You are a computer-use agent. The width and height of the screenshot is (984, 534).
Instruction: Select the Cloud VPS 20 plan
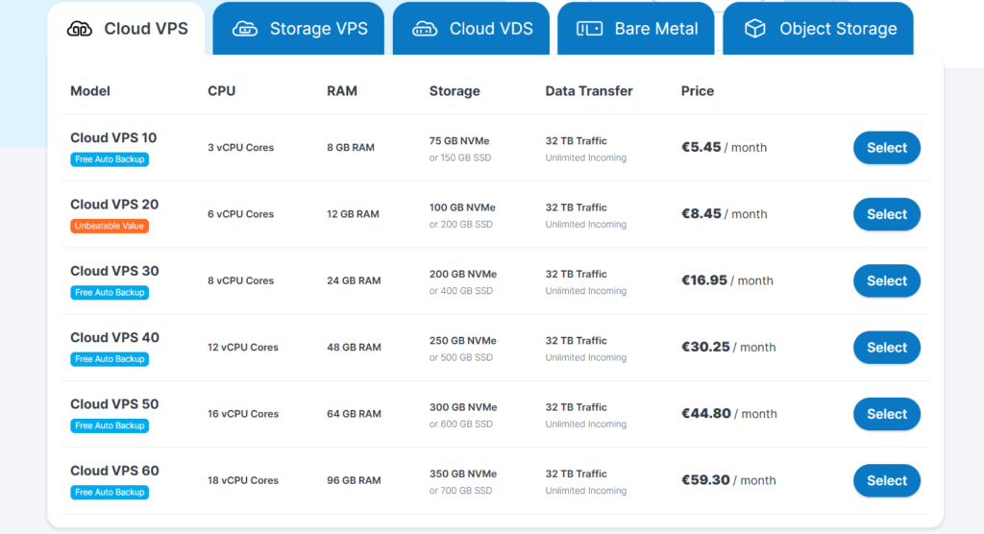coord(886,214)
